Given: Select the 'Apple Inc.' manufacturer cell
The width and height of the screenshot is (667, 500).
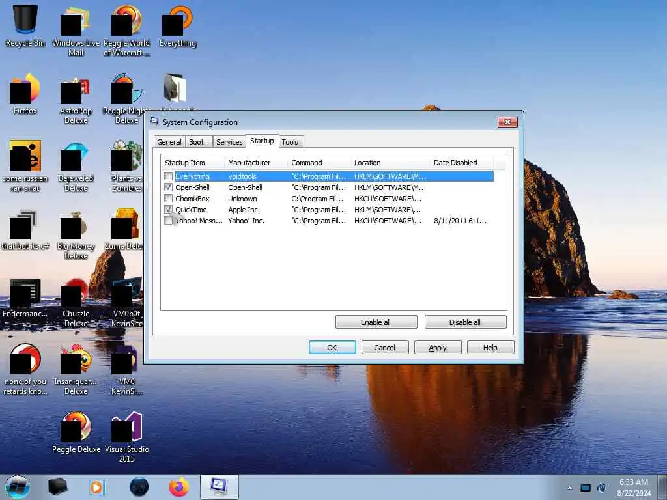Looking at the screenshot, I should click(244, 209).
